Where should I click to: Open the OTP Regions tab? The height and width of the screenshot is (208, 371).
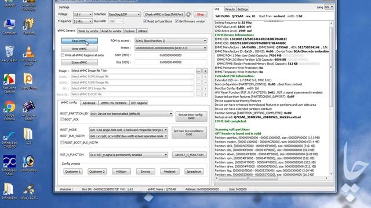tap(139, 103)
